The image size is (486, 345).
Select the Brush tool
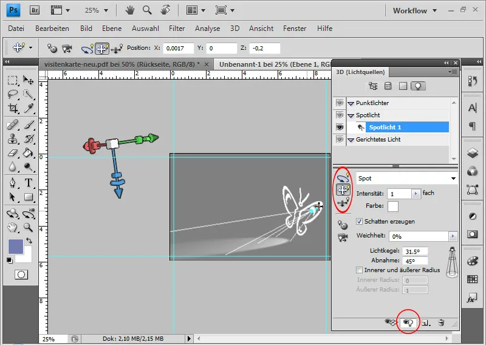(x=28, y=125)
